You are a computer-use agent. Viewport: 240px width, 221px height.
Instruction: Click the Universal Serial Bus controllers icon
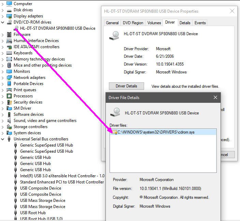9,139
